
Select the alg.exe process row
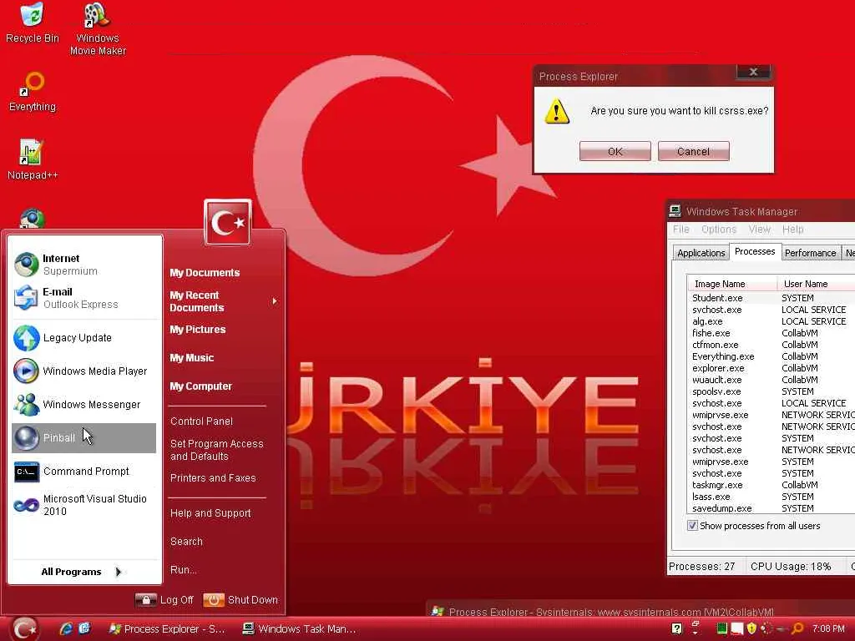(x=771, y=321)
